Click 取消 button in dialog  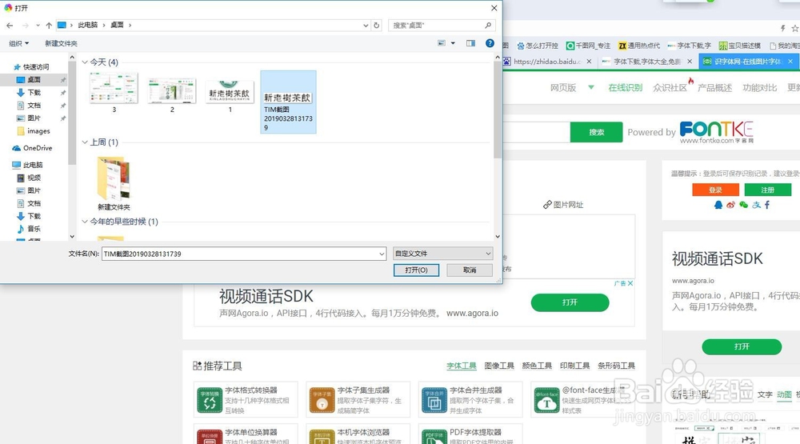[x=470, y=270]
